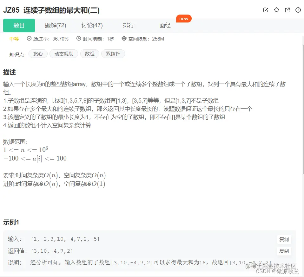
Task: Click the 动态规划 tag
Action: tap(63, 54)
